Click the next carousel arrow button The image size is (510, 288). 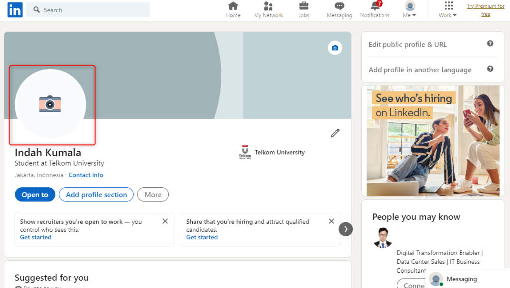(346, 229)
